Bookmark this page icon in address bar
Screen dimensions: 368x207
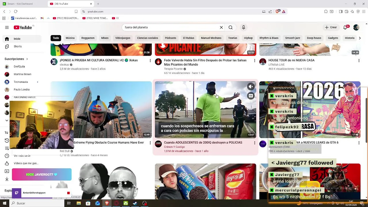pyautogui.click(x=76, y=11)
